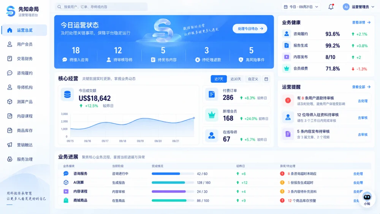Click the AI测算 cube icon
Screen dimensions: 380x214
pyautogui.click(x=66, y=182)
